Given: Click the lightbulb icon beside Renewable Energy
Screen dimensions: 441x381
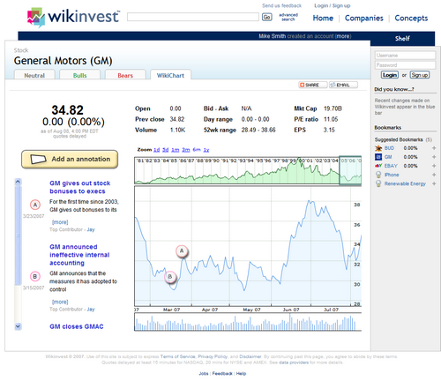Looking at the screenshot, I should pyautogui.click(x=378, y=183).
